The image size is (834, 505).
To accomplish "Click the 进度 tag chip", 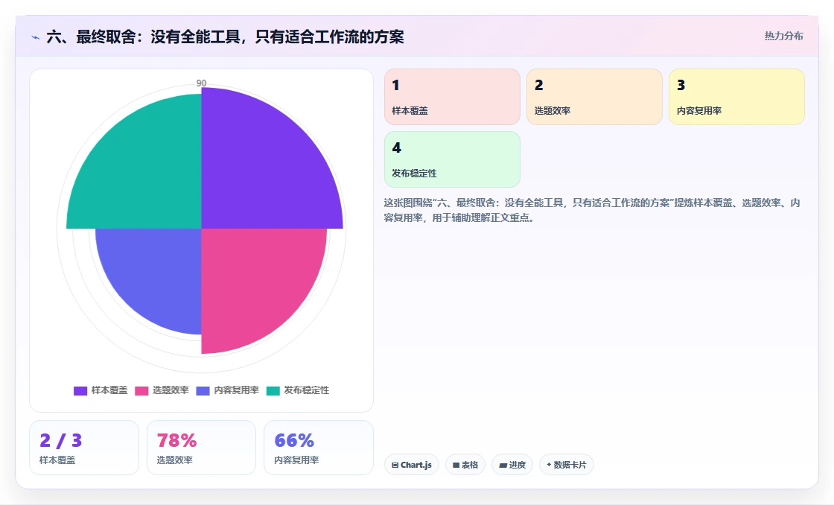I will point(512,465).
